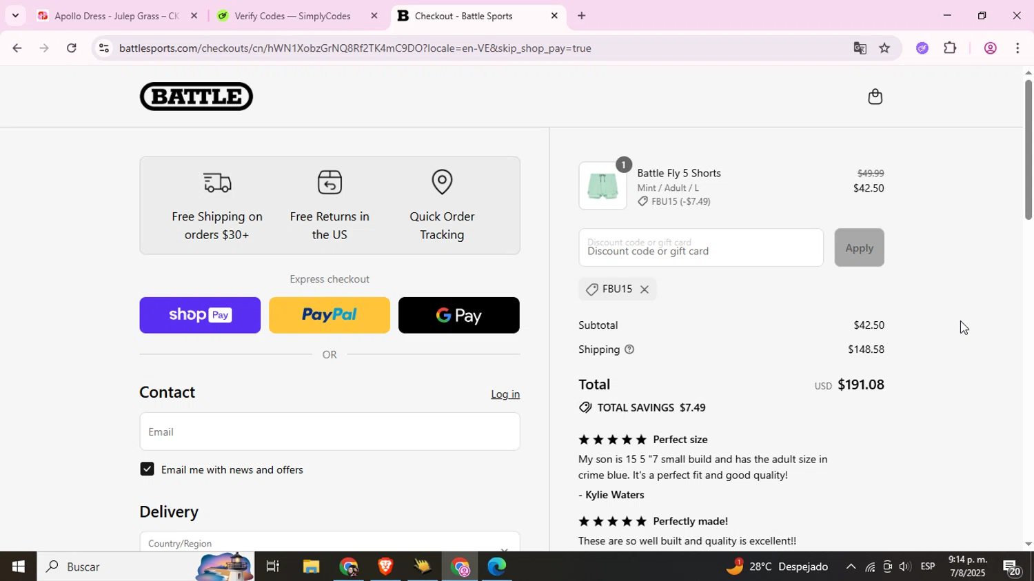Click the Battle Fly 5 Shorts thumbnail
Viewport: 1034px width, 581px height.
(602, 186)
